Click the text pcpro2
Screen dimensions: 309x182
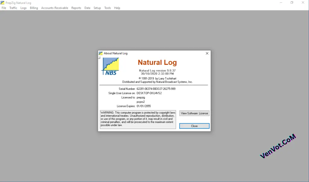(x=141, y=102)
